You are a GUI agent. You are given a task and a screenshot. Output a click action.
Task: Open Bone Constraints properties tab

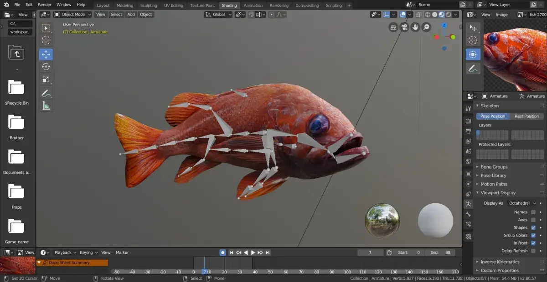468,224
